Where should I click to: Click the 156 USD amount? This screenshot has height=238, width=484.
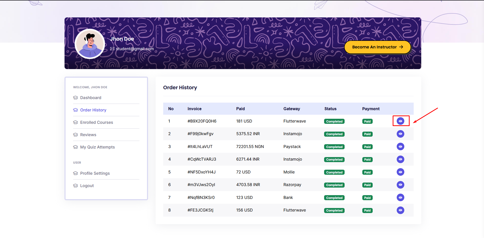[x=244, y=210]
